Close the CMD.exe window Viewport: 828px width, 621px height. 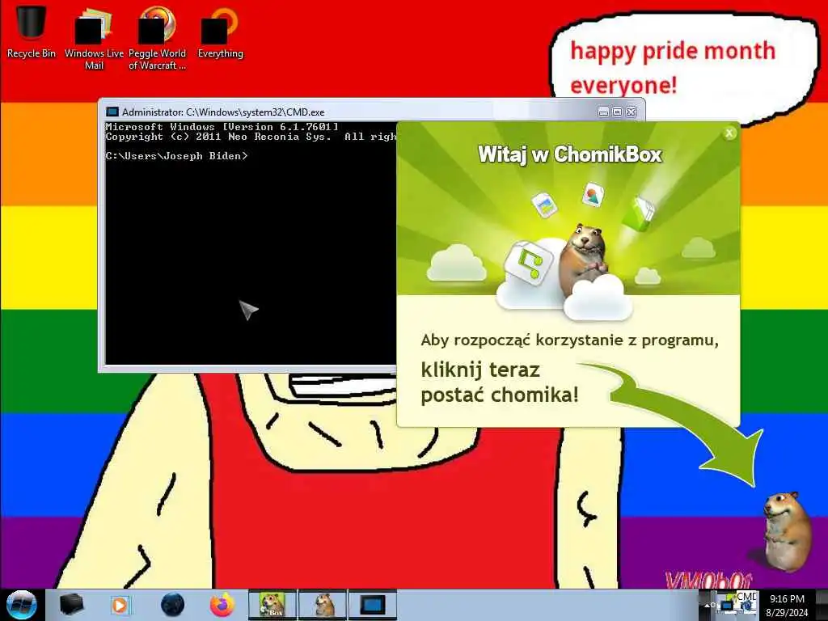pos(631,112)
